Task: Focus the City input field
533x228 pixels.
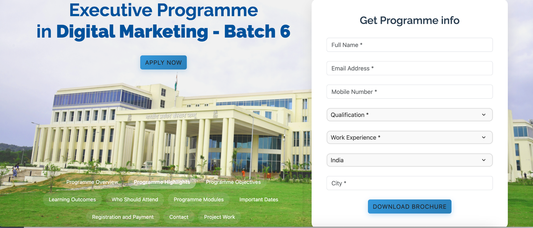Action: [410, 183]
